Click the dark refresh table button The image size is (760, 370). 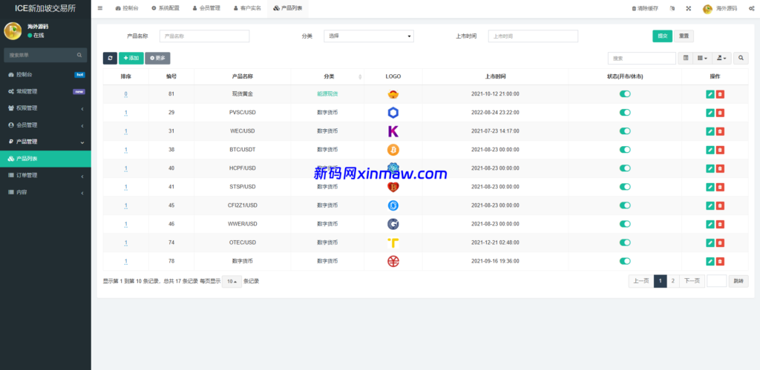(x=110, y=58)
